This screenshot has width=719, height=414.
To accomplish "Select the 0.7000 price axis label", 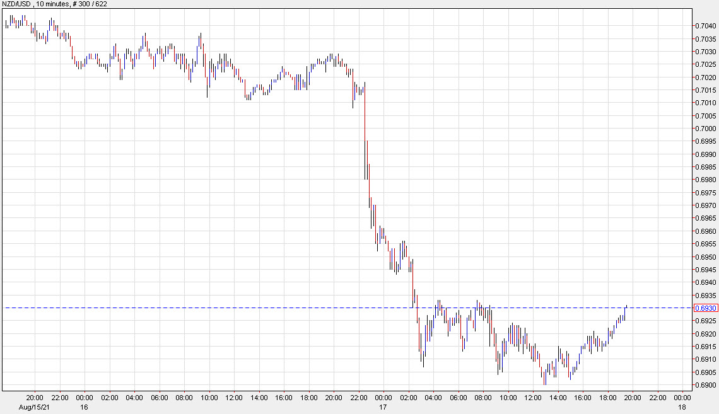I will (705, 129).
